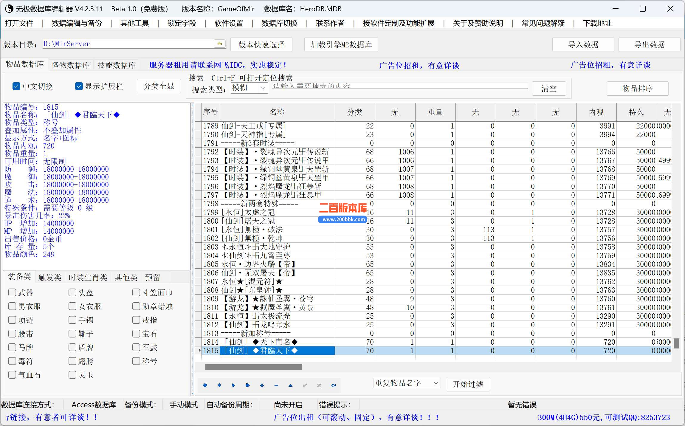685x426 pixels.
Task: Check the 气血石 checkbox
Action: (12, 375)
